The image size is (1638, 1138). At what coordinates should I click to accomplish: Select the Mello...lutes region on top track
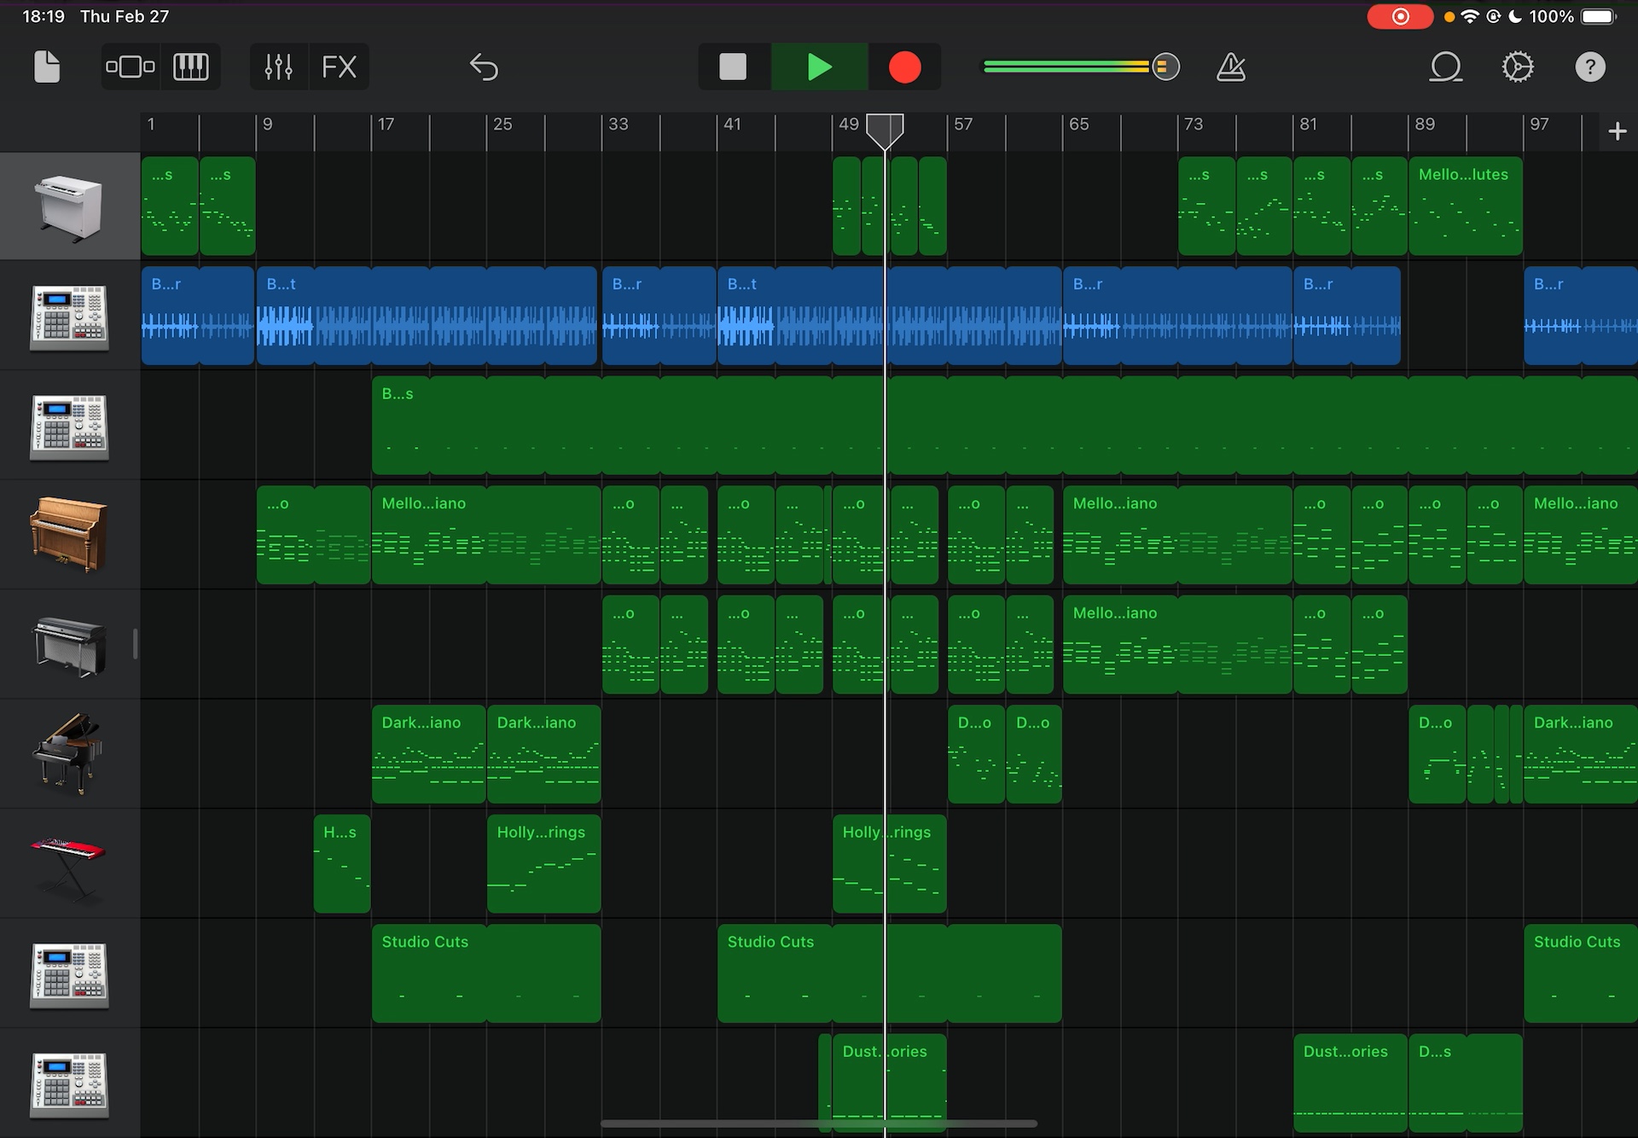tap(1465, 206)
